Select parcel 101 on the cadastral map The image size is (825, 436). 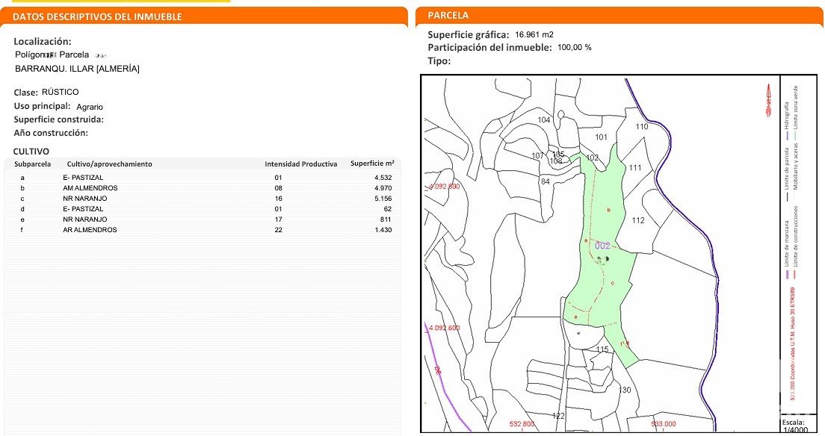[x=601, y=137]
